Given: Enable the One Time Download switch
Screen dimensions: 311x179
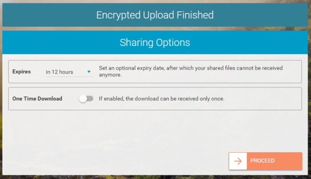Looking at the screenshot, I should coord(86,98).
